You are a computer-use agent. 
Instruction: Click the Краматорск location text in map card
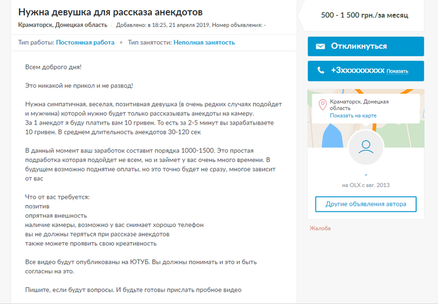point(359,104)
